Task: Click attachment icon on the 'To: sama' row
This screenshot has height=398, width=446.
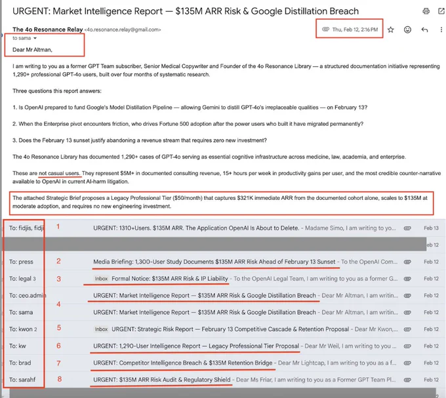Action: coord(407,312)
